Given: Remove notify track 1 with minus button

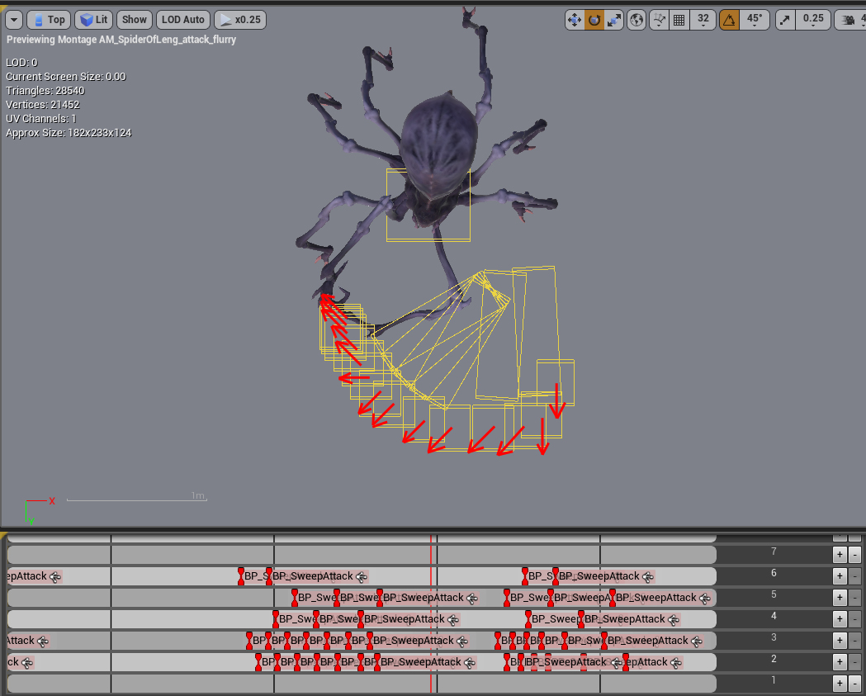Looking at the screenshot, I should pyautogui.click(x=855, y=684).
